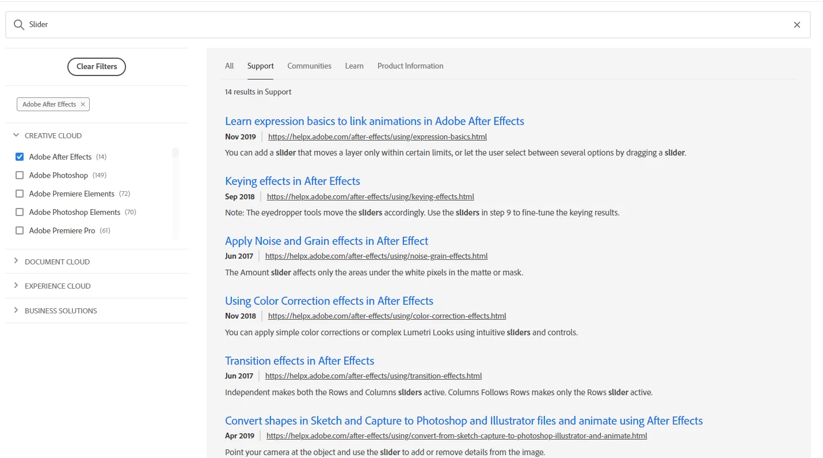This screenshot has width=823, height=458.
Task: Click the color-correction-effects.html URL
Action: (x=387, y=316)
